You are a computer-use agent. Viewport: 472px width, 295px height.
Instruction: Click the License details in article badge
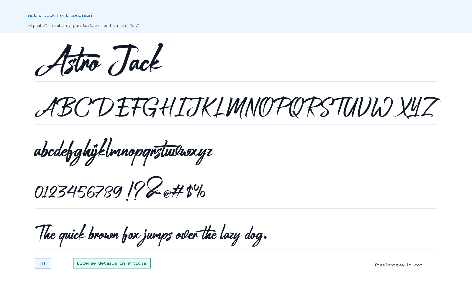(112, 263)
